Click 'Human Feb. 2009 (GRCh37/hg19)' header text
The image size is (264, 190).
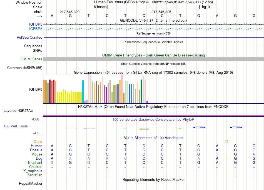pyautogui.click(x=121, y=2)
